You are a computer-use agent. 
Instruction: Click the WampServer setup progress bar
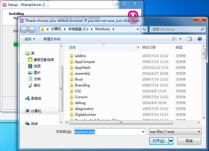click(x=15, y=44)
